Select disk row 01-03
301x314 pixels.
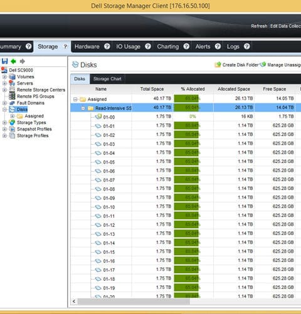point(186,144)
